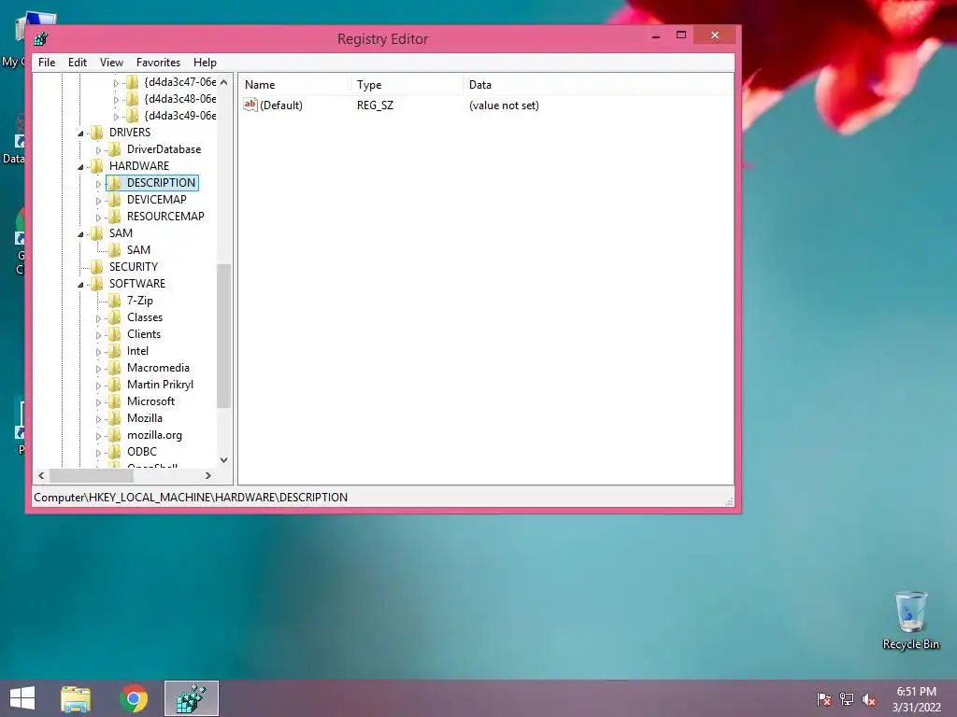This screenshot has height=717, width=957.
Task: Select the 7-Zip folder icon
Action: tap(114, 301)
